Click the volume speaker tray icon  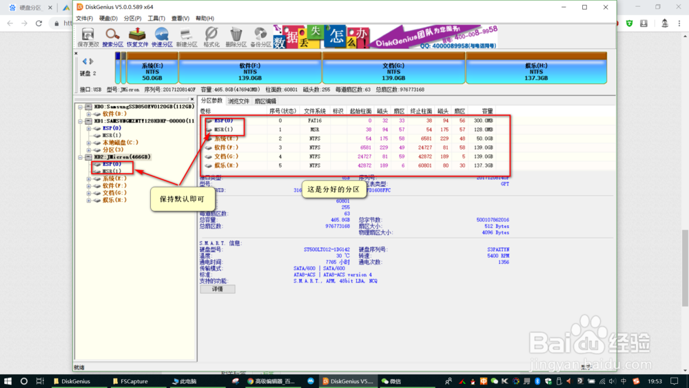point(613,381)
